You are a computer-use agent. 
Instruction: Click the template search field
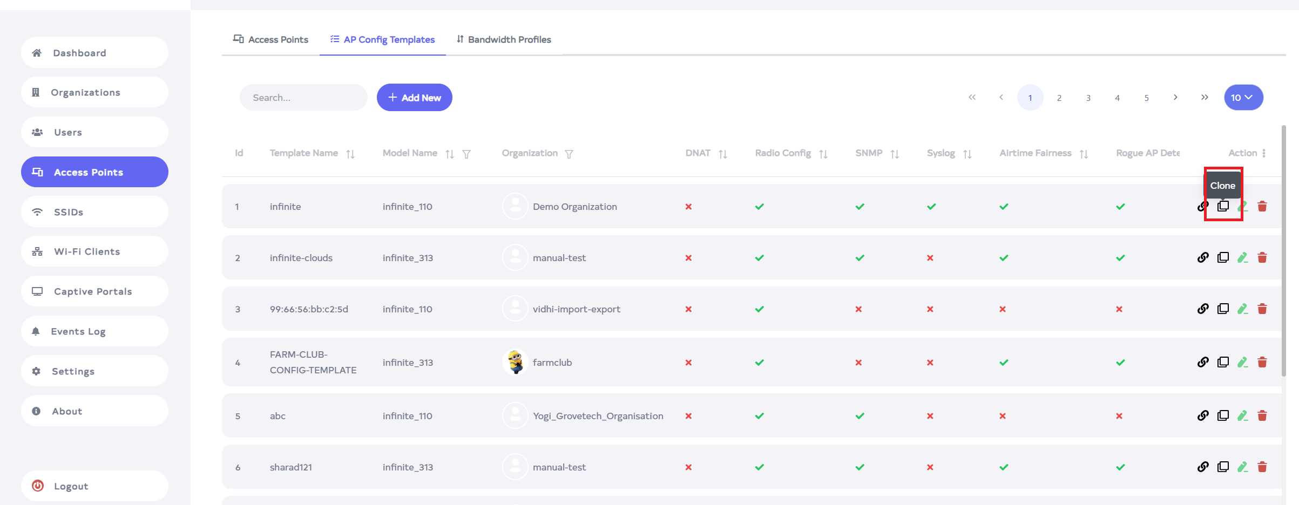click(303, 98)
